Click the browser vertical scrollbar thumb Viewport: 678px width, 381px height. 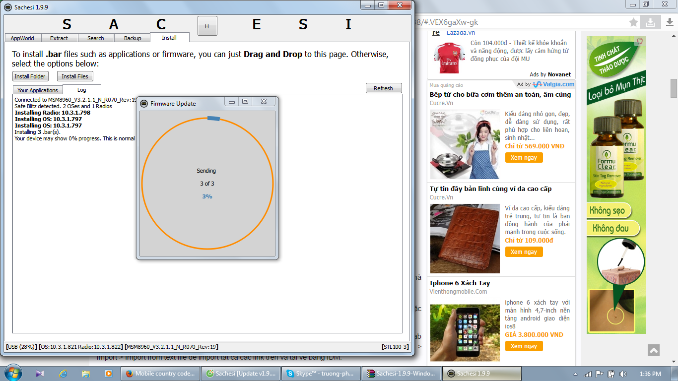coord(674,88)
